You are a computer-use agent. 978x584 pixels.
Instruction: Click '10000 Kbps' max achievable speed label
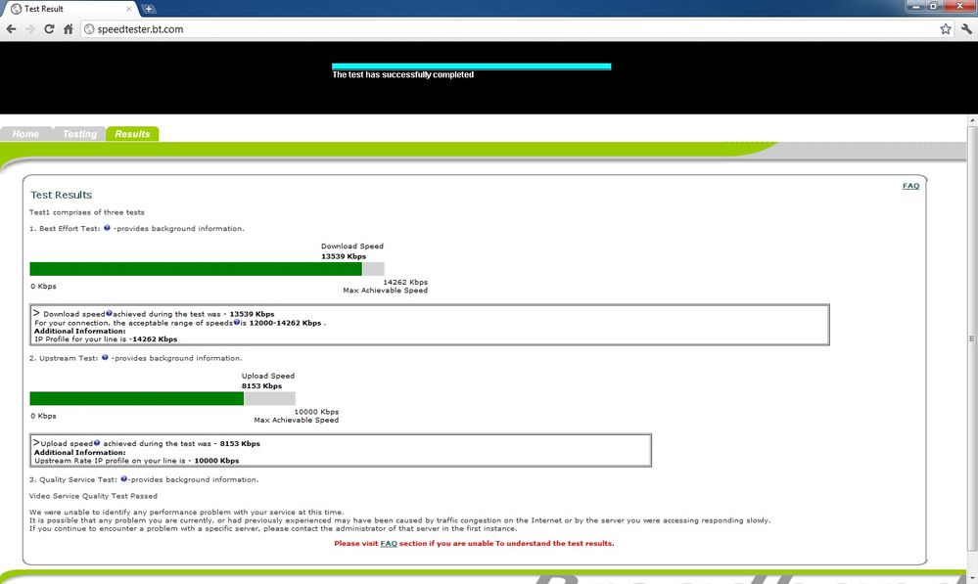[316, 412]
